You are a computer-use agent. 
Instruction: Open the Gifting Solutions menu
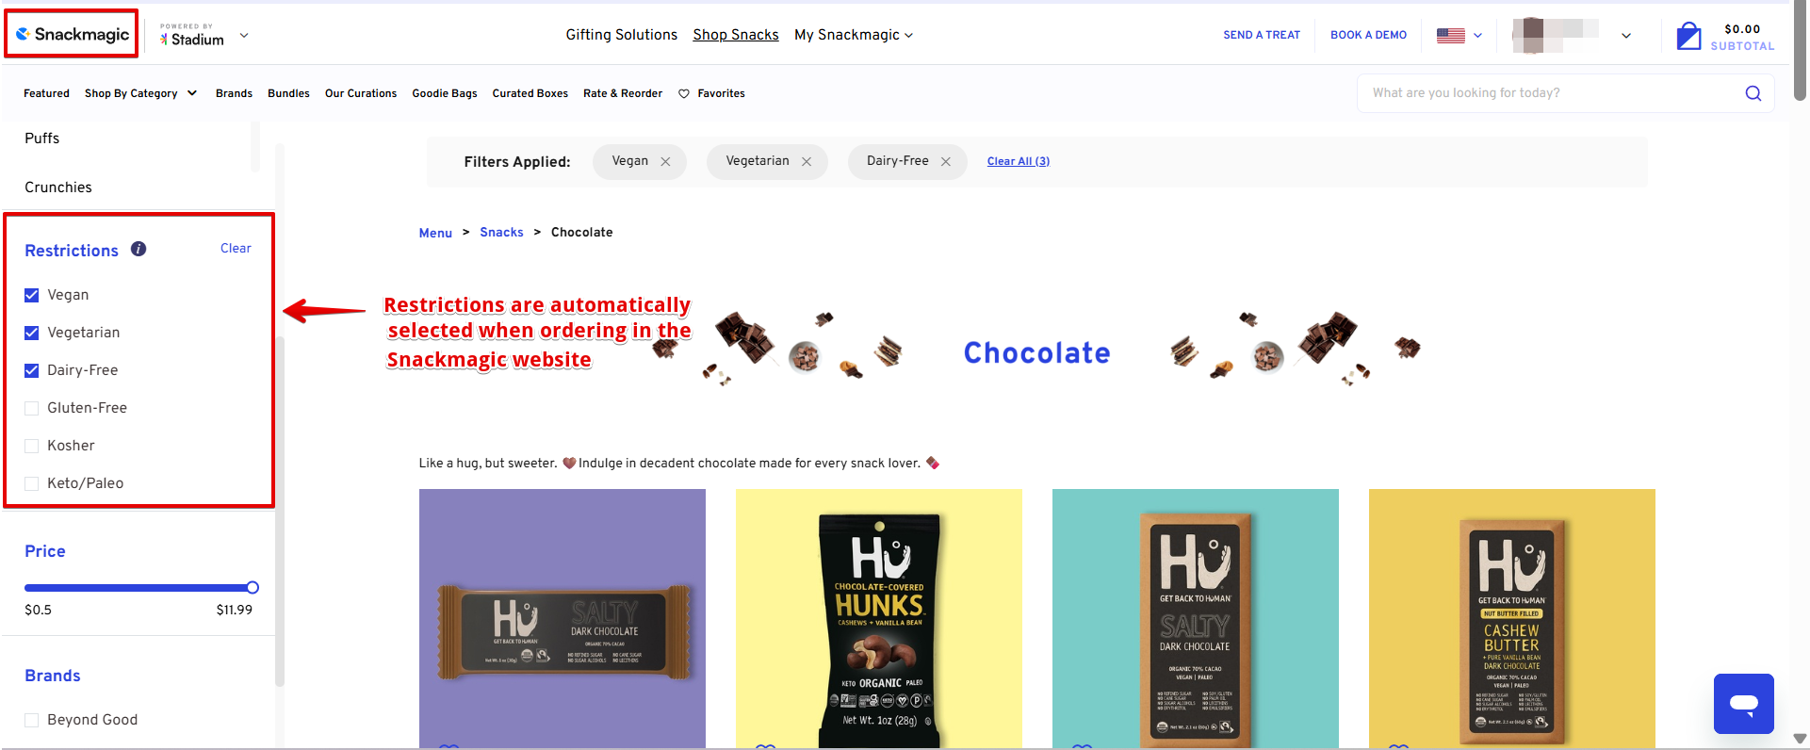point(621,35)
